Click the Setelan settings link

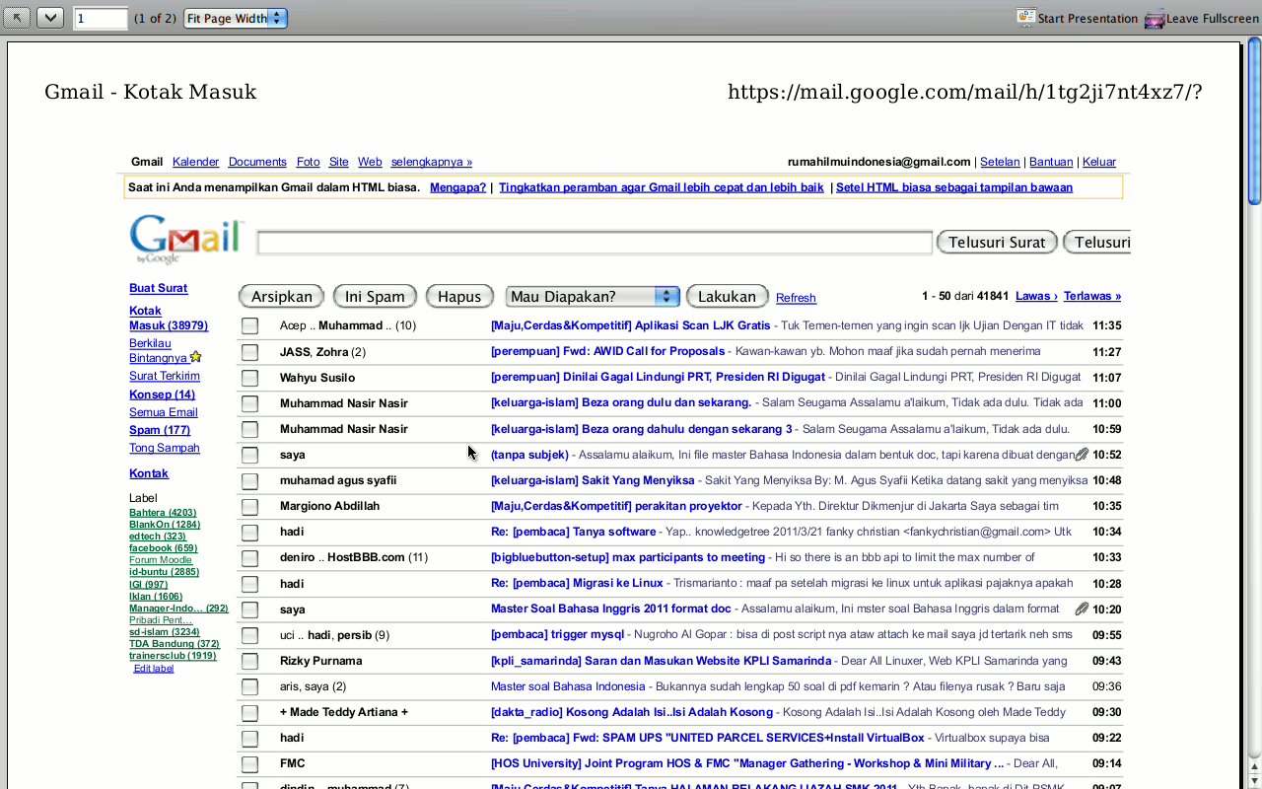[x=1000, y=162]
